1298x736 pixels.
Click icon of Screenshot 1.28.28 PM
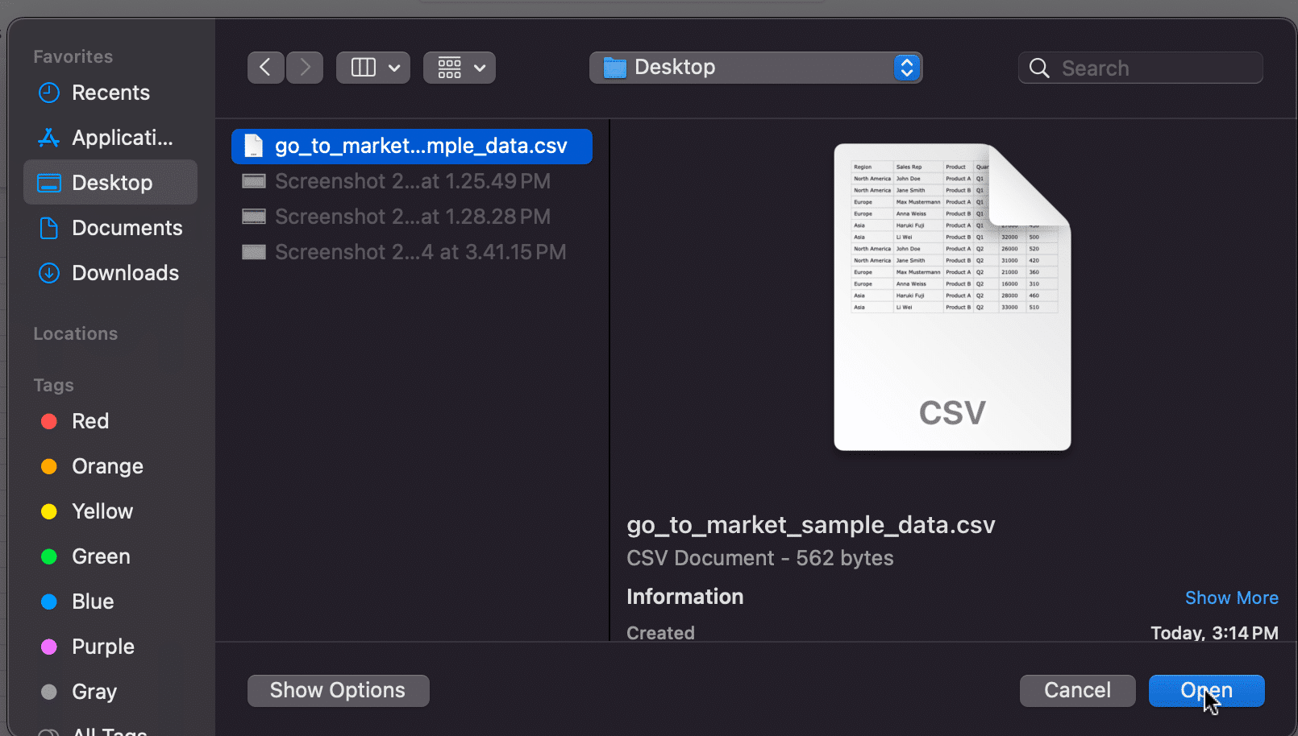tap(254, 217)
